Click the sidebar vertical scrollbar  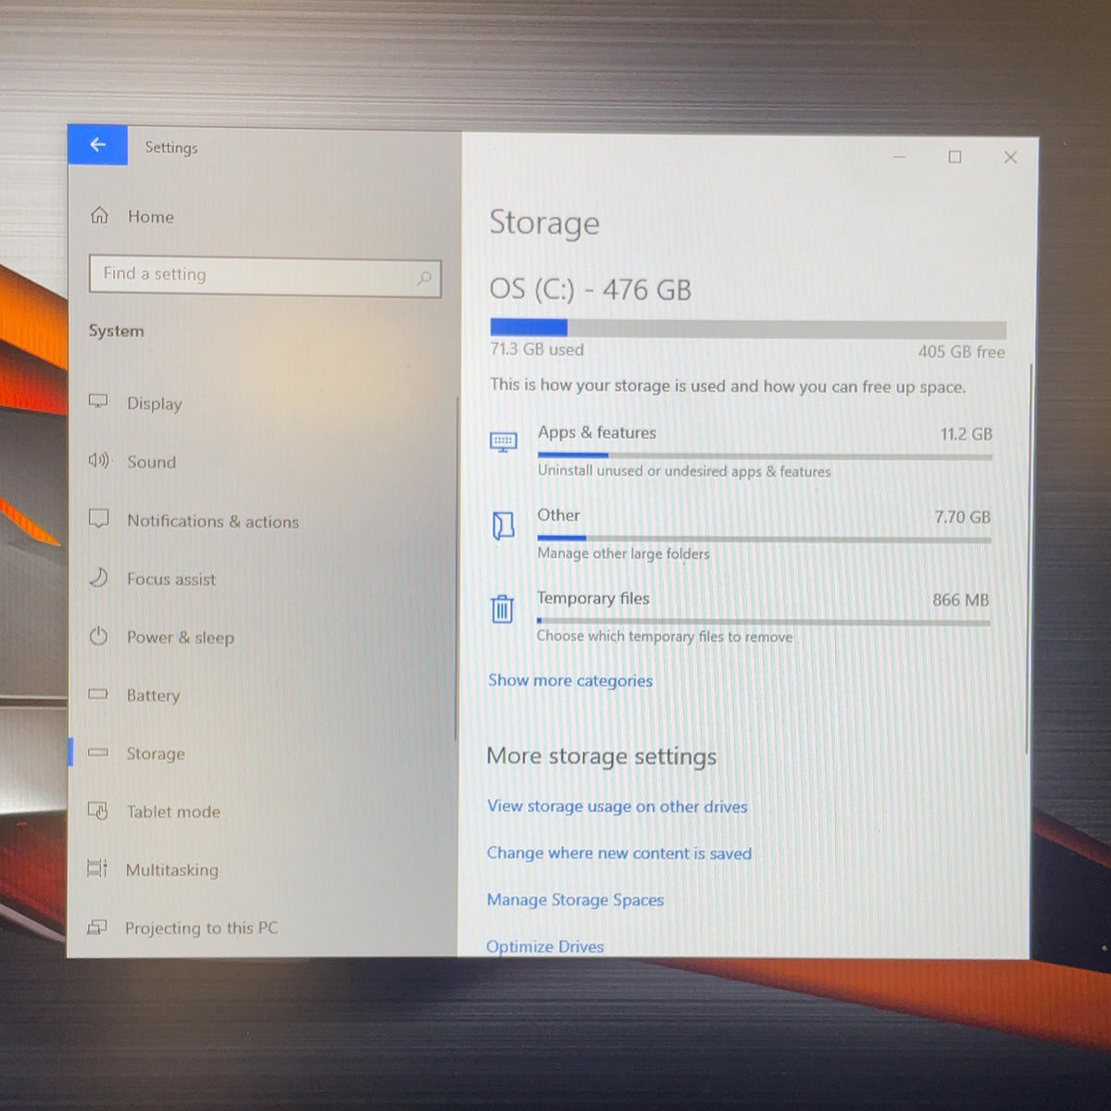[457, 568]
